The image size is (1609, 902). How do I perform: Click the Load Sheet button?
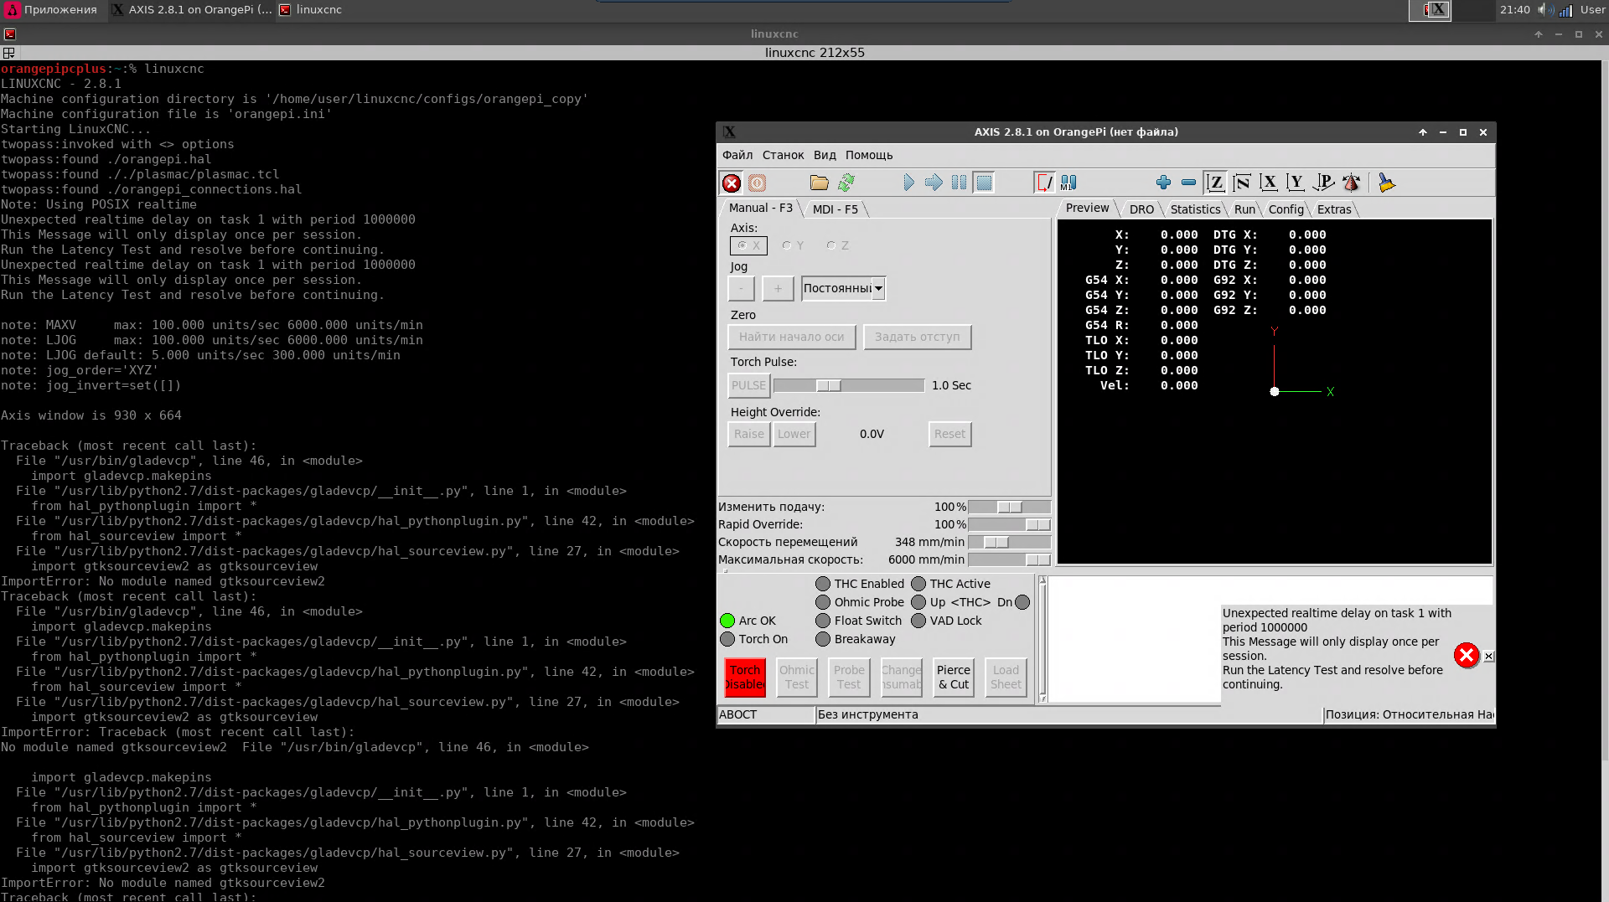(x=1006, y=678)
